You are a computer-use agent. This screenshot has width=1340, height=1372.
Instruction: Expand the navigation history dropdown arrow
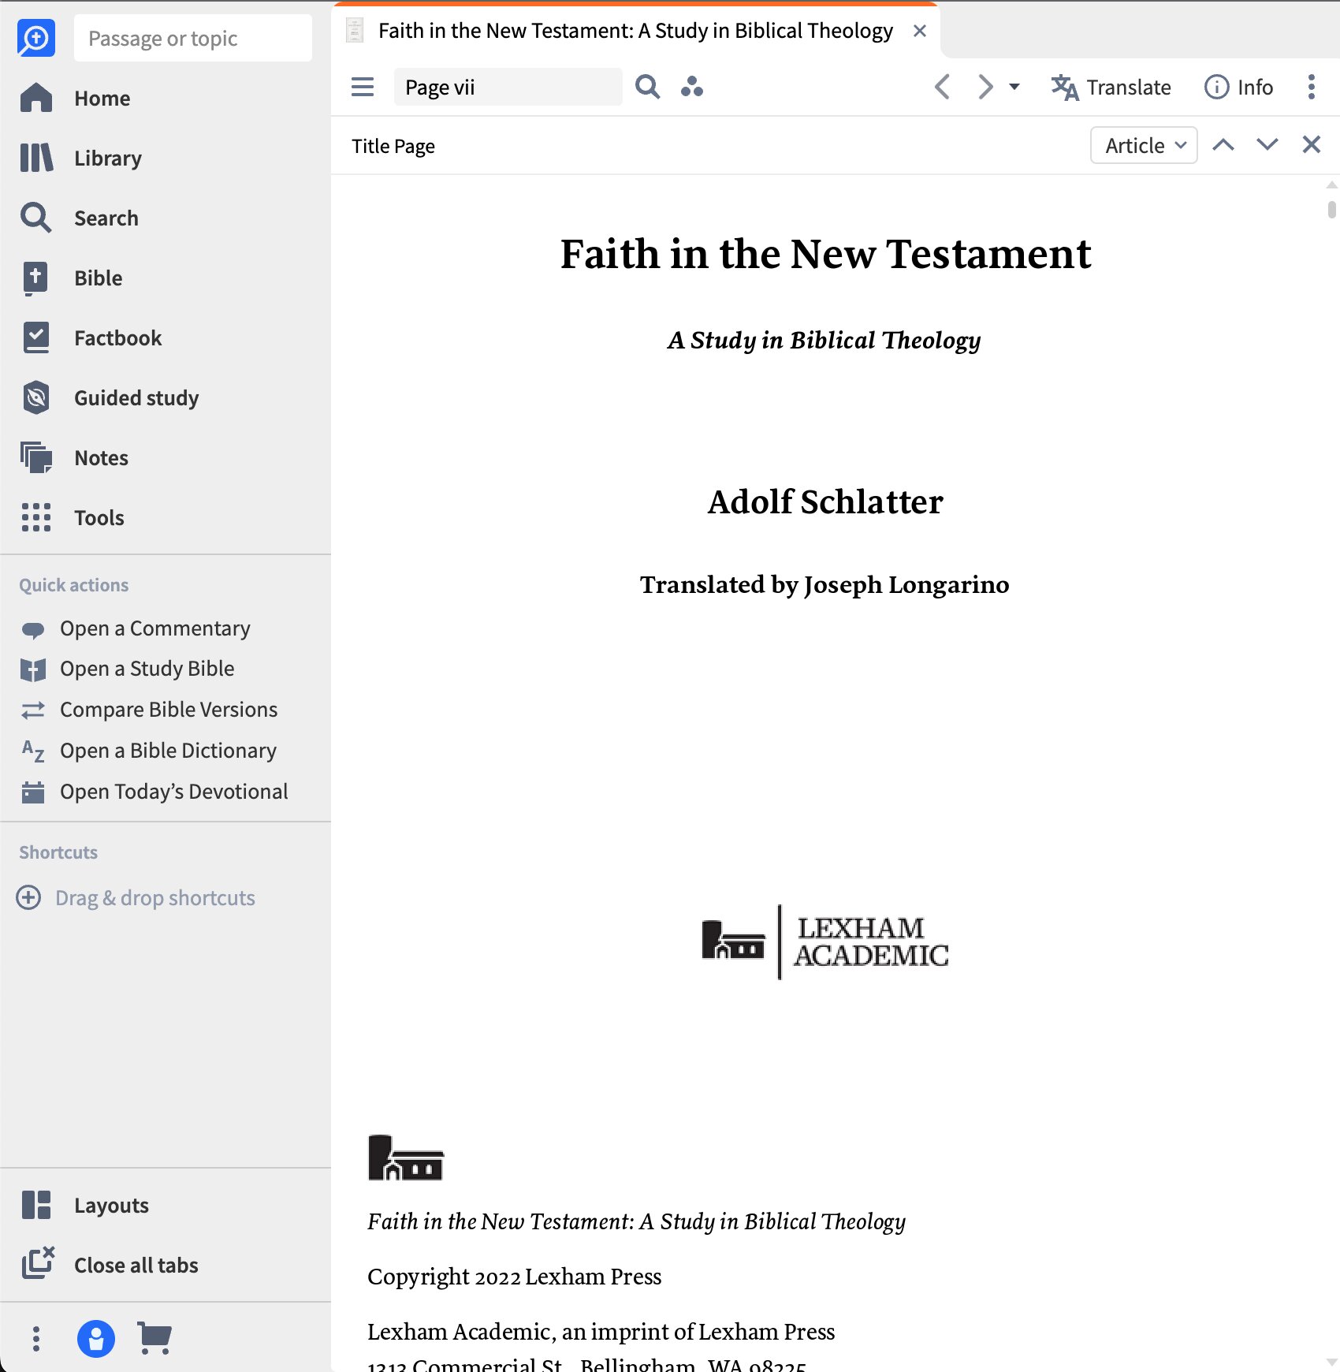coord(1014,87)
